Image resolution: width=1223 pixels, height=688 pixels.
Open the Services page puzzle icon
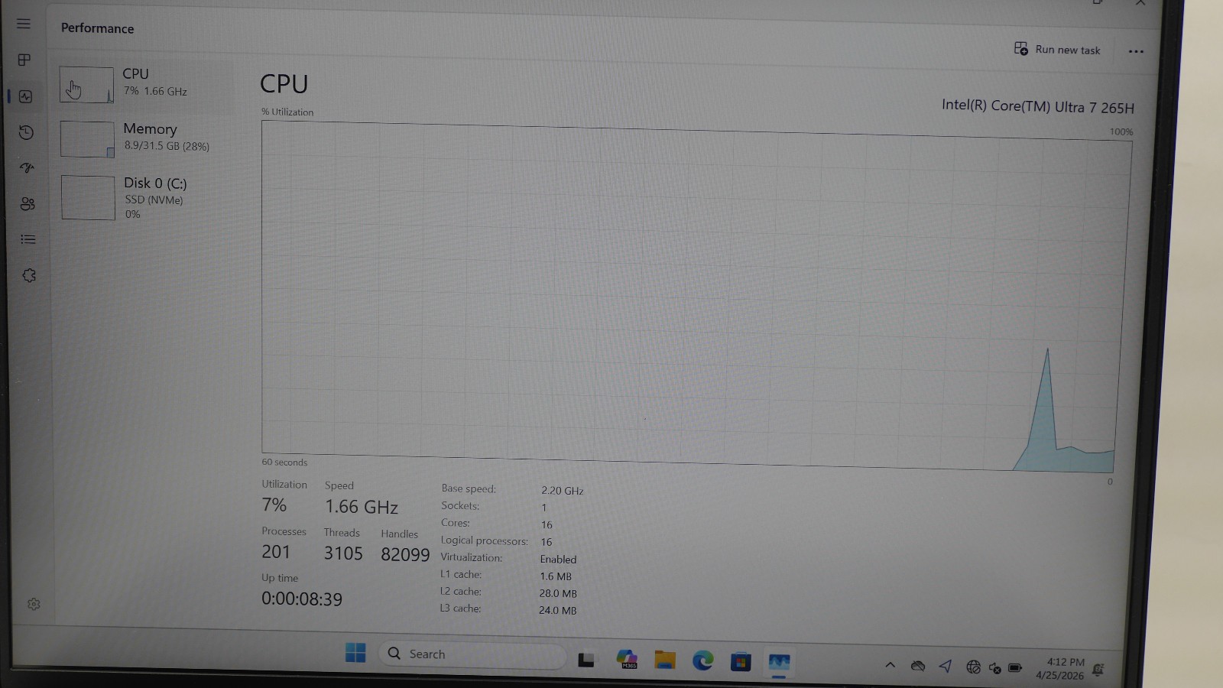coord(29,275)
